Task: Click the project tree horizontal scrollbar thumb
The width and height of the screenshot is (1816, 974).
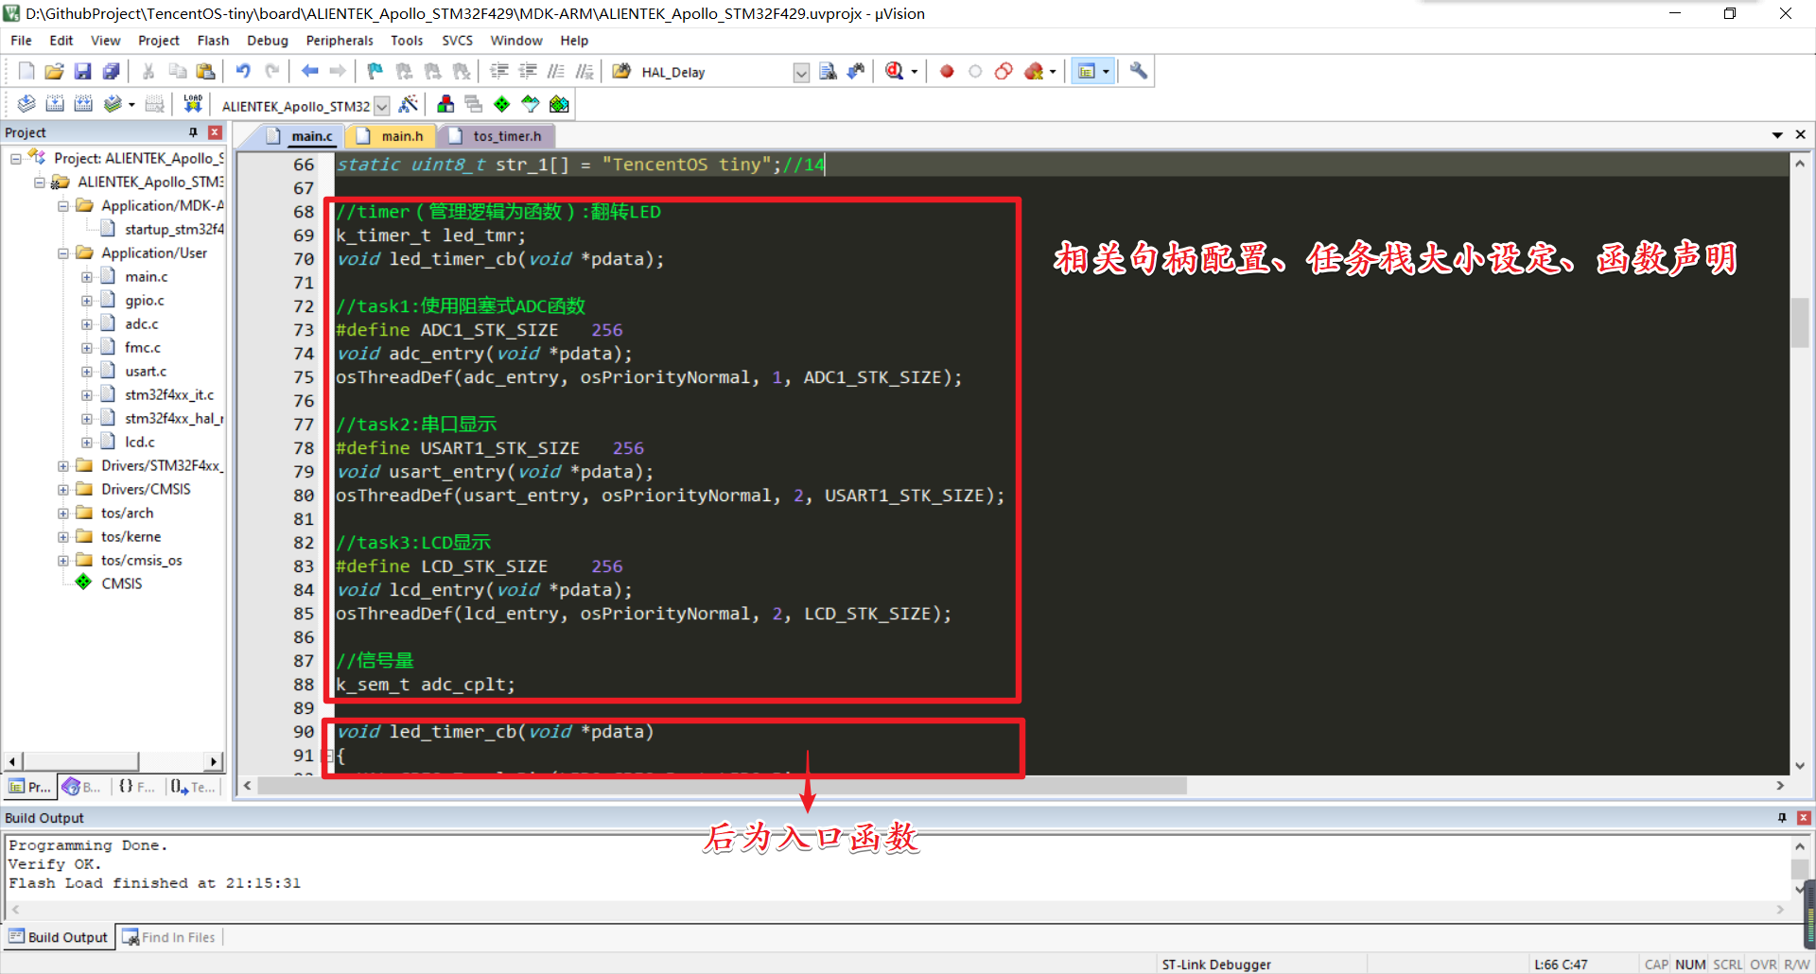Action: (x=81, y=761)
